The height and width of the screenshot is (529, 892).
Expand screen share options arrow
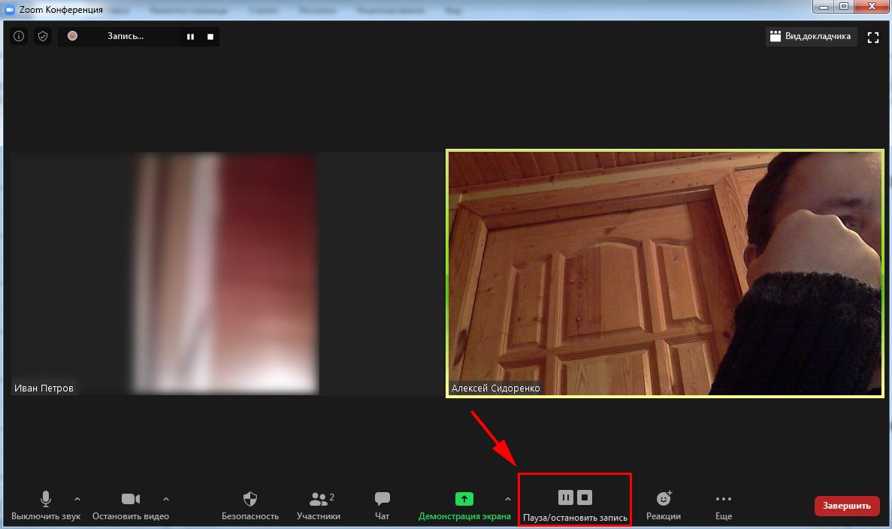click(508, 499)
